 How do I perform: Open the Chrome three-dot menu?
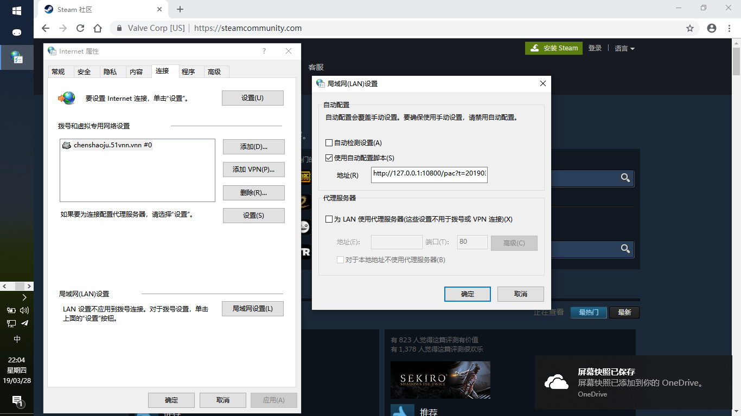(729, 28)
